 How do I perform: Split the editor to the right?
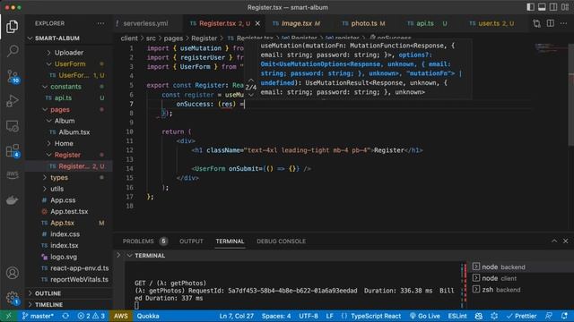(550, 23)
